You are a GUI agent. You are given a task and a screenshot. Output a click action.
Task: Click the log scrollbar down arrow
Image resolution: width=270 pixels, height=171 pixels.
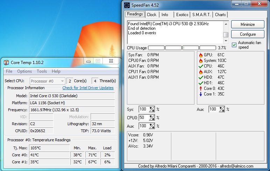pyautogui.click(x=226, y=41)
